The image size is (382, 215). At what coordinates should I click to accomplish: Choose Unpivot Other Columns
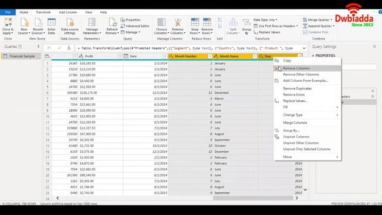pos(307,143)
